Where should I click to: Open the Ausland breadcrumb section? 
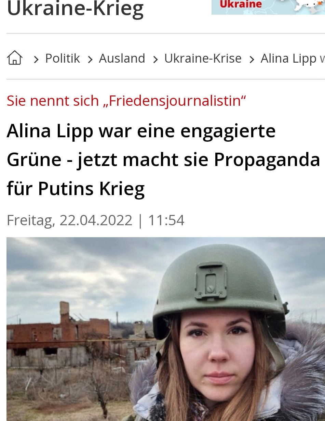(122, 59)
